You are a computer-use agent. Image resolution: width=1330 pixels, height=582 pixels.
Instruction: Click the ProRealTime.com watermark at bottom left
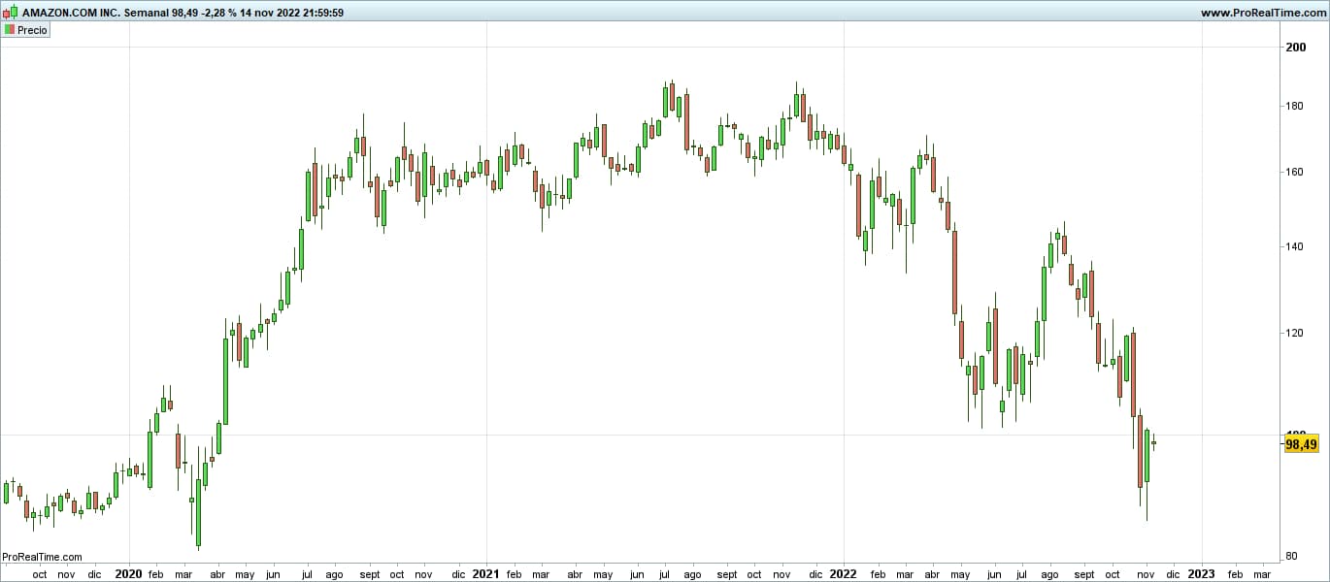(41, 557)
